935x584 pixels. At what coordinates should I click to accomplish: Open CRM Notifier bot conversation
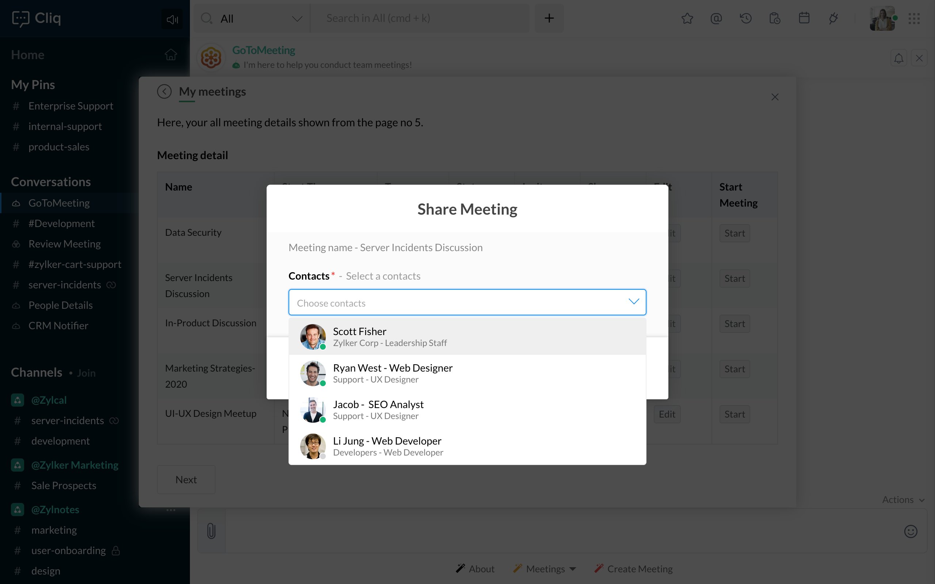[58, 326]
